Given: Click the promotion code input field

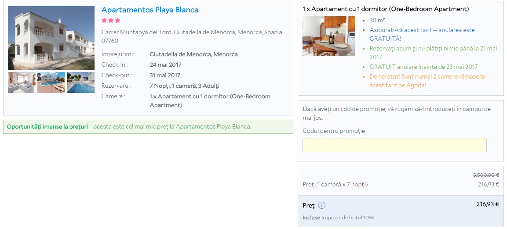Looking at the screenshot, I should pyautogui.click(x=394, y=145).
